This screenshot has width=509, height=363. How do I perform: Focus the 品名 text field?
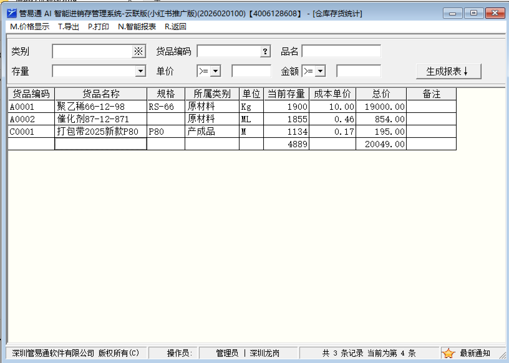point(341,51)
